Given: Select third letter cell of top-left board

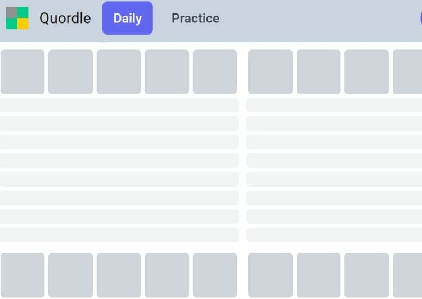Looking at the screenshot, I should (119, 72).
